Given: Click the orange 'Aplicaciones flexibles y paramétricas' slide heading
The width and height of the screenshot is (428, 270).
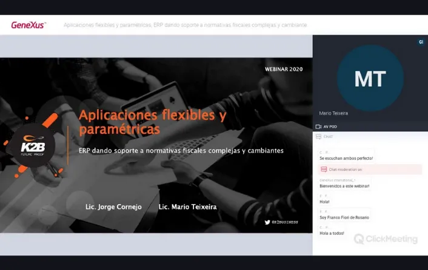Looking at the screenshot, I should click(x=153, y=122).
